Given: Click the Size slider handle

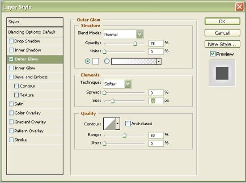Looking at the screenshot, I should pos(112,101).
